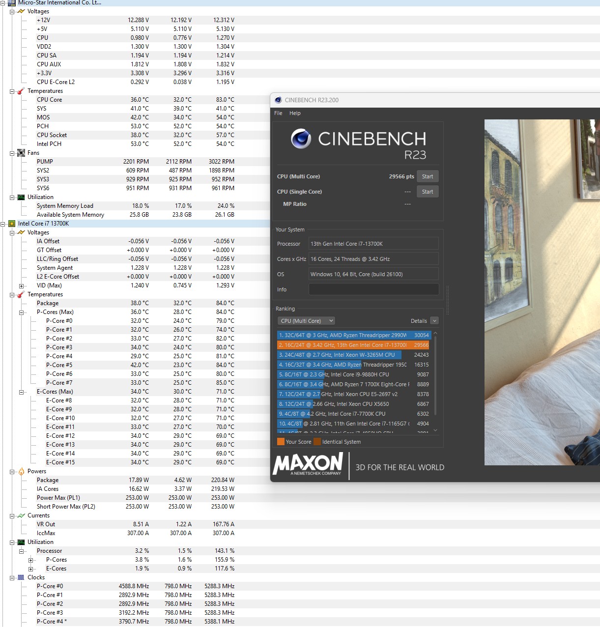Click the motherboard Utilization chip icon
Viewport: 600px width, 627px height.
pyautogui.click(x=21, y=197)
